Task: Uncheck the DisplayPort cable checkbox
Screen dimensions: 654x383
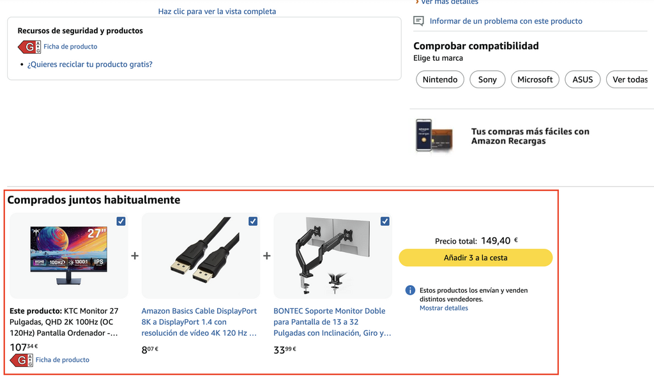Action: (x=253, y=221)
